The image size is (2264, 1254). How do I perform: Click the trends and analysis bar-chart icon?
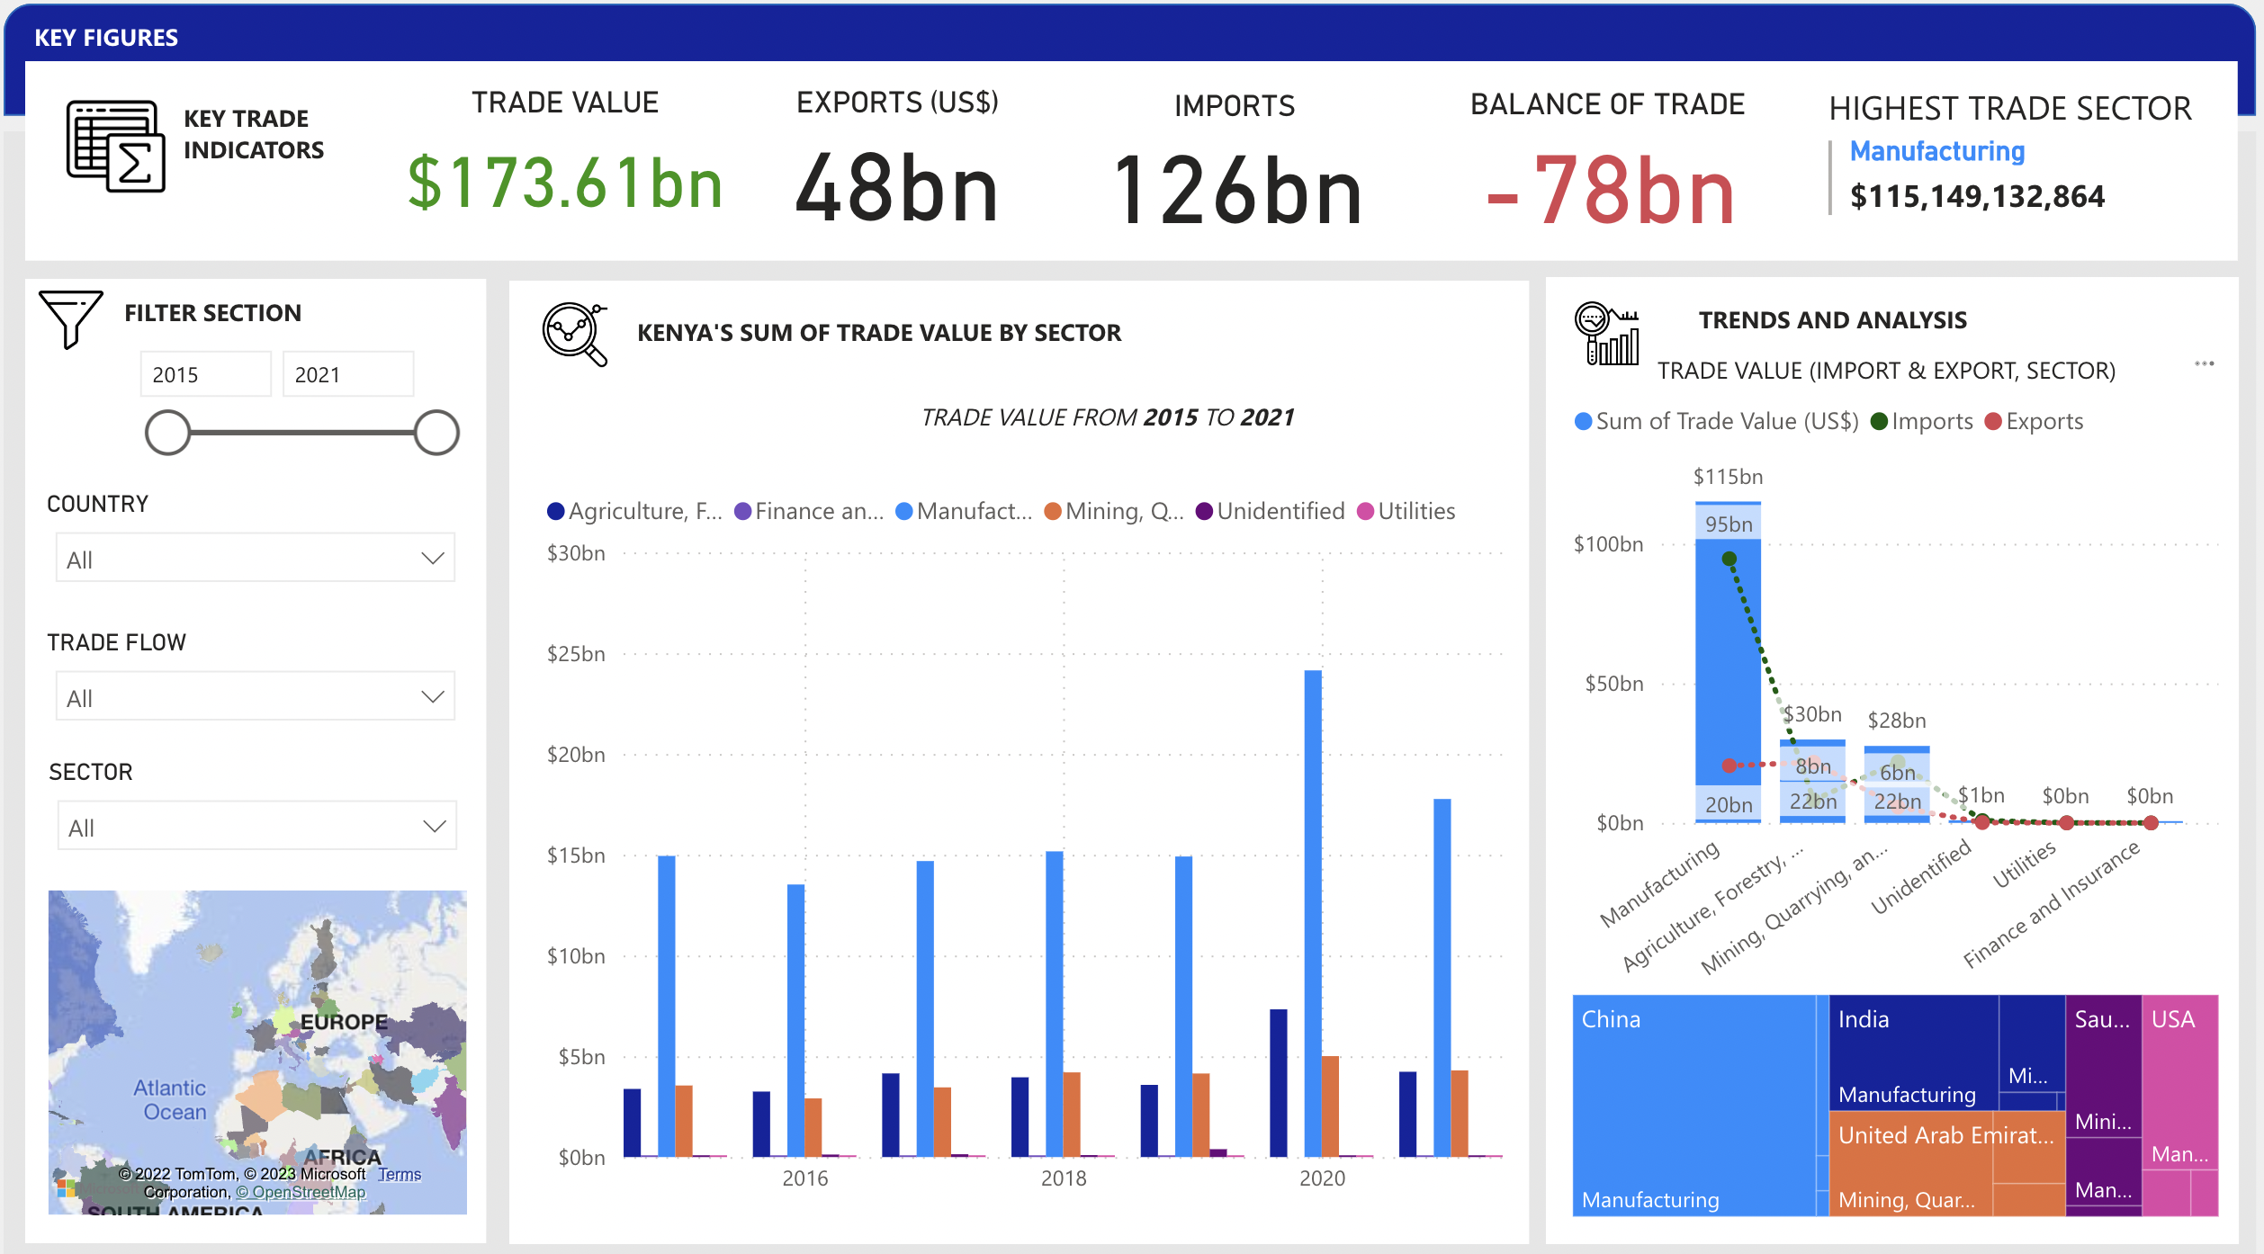1607,334
